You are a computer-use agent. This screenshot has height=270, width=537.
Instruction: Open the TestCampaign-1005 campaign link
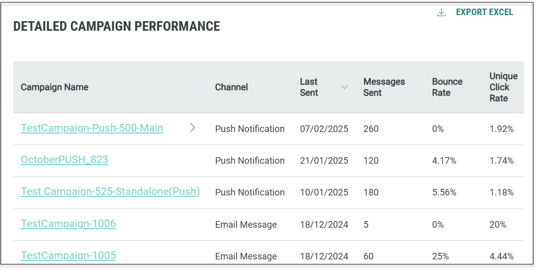pos(68,255)
